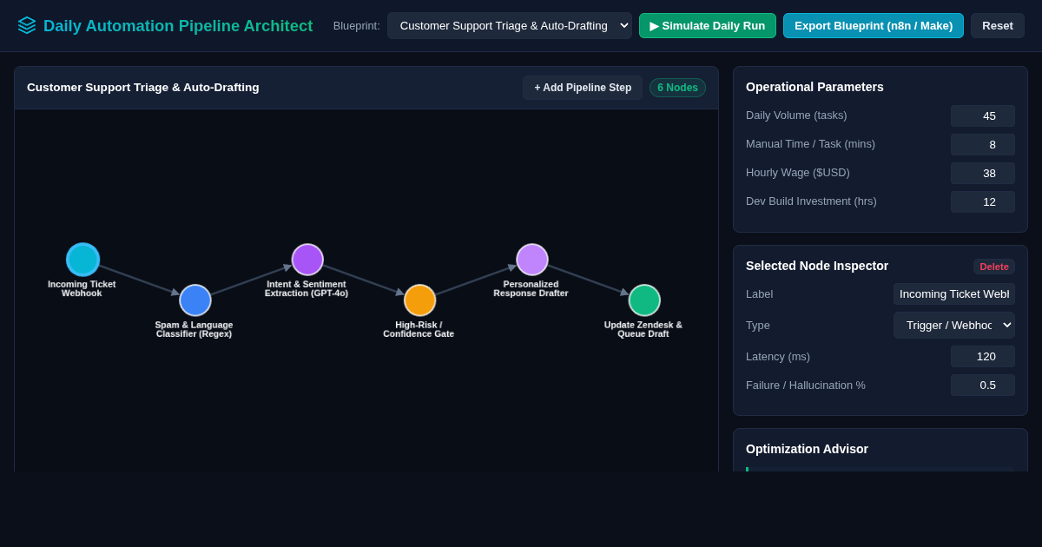1042x547 pixels.
Task: Edit the Failure / Hallucination % field
Action: pyautogui.click(x=983, y=386)
